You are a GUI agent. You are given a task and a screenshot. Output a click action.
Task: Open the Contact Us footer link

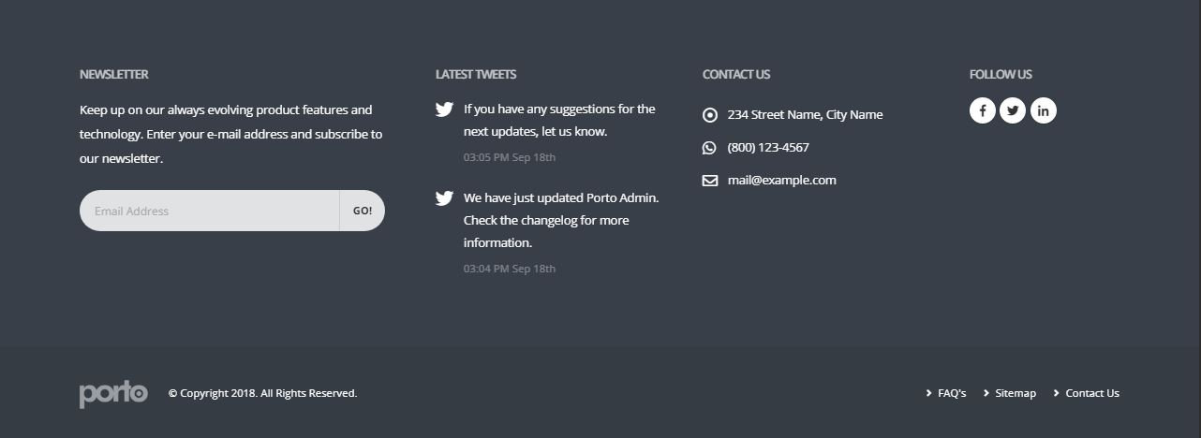[x=1091, y=393]
